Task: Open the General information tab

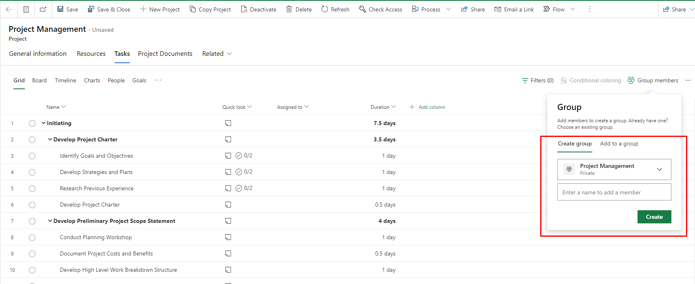Action: pyautogui.click(x=38, y=54)
